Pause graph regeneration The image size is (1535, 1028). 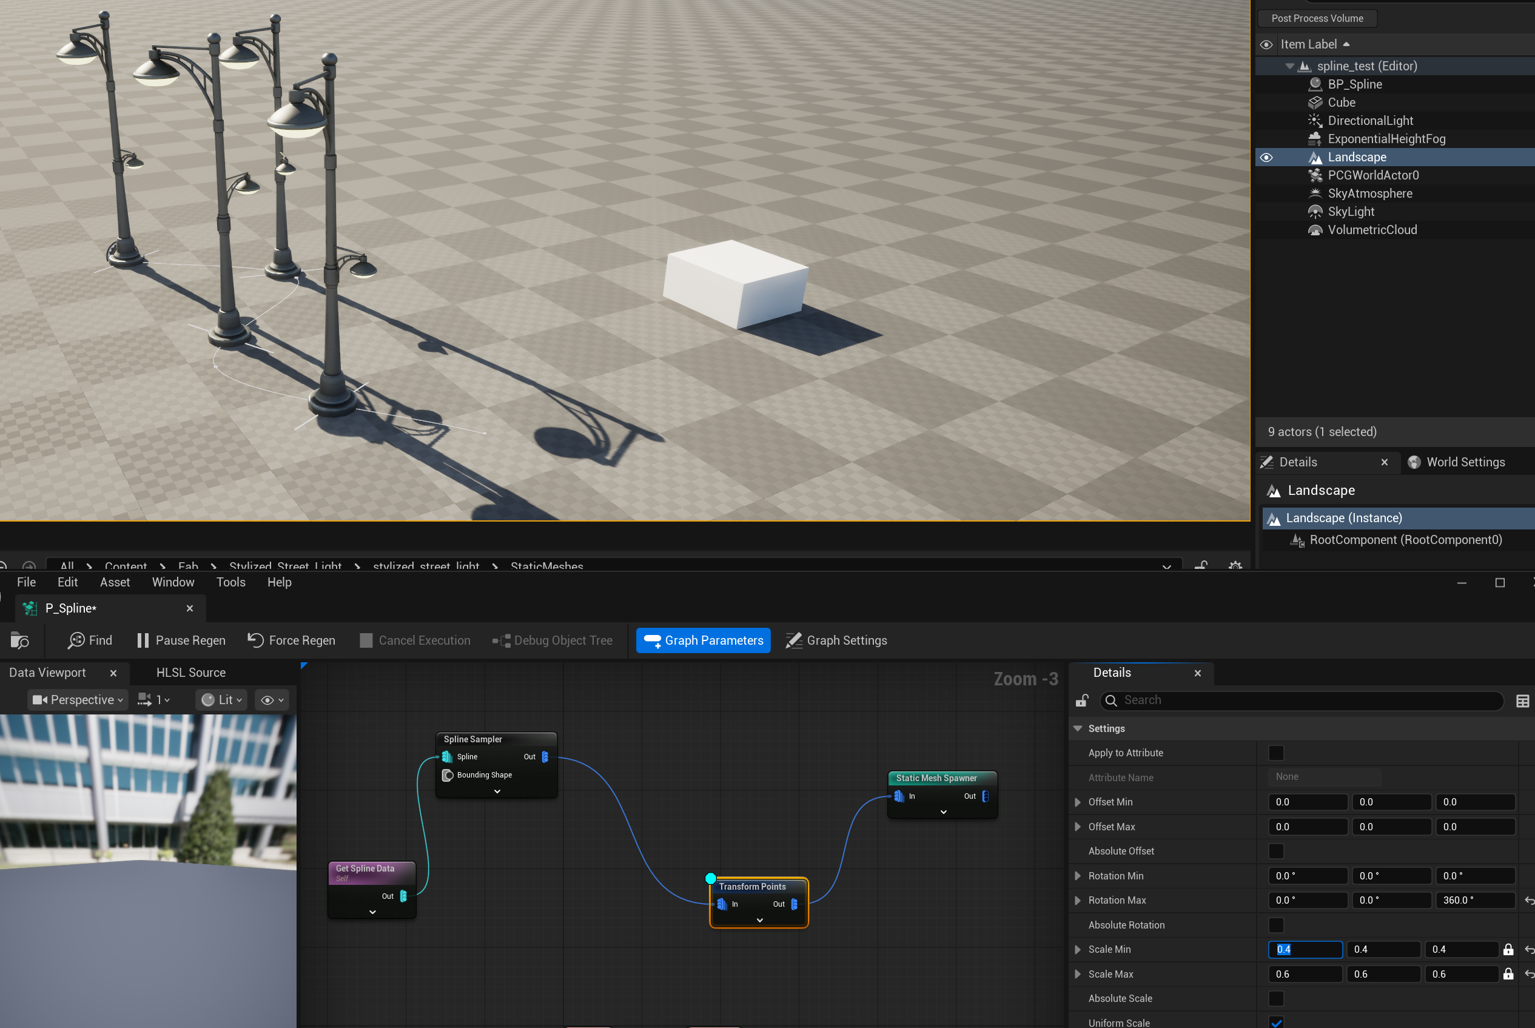pyautogui.click(x=181, y=640)
